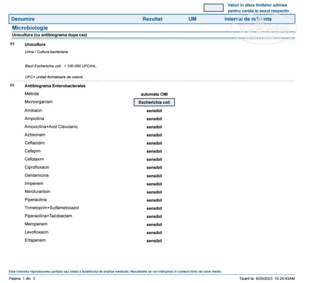This screenshot has width=311, height=283.
Task: Click the automata CMI method value
Action: (x=154, y=95)
